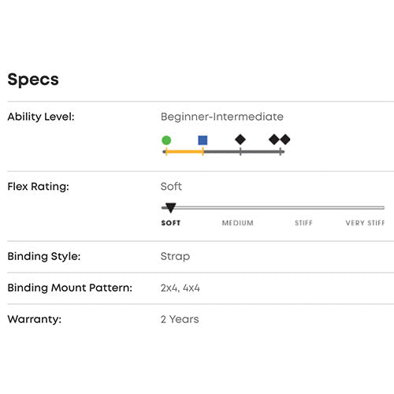This screenshot has width=394, height=394.
Task: Click the green circle beginner icon
Action: 166,140
